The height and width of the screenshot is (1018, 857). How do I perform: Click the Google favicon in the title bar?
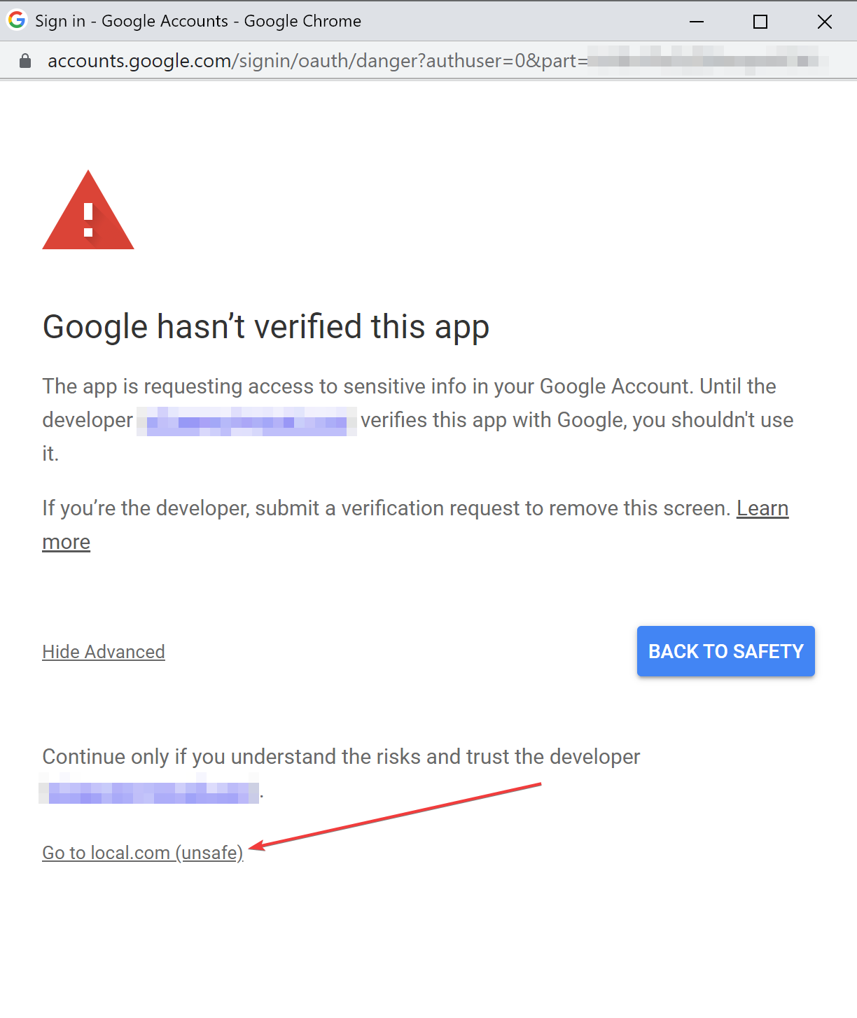pyautogui.click(x=17, y=20)
